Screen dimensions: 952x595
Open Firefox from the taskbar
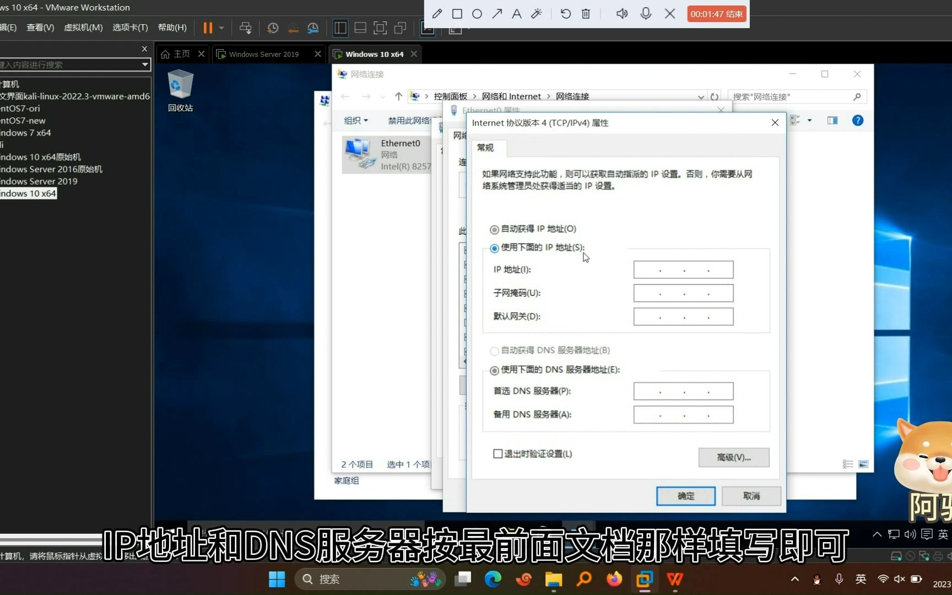pyautogui.click(x=614, y=579)
